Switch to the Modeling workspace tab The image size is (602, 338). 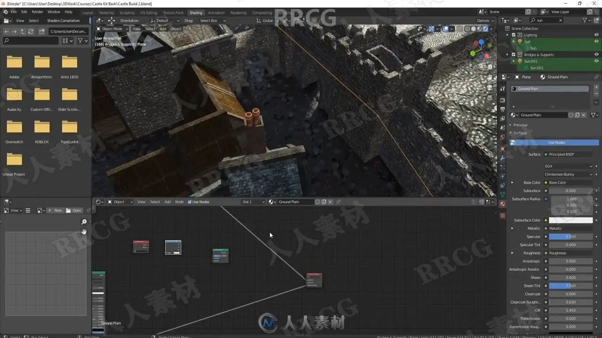(106, 13)
